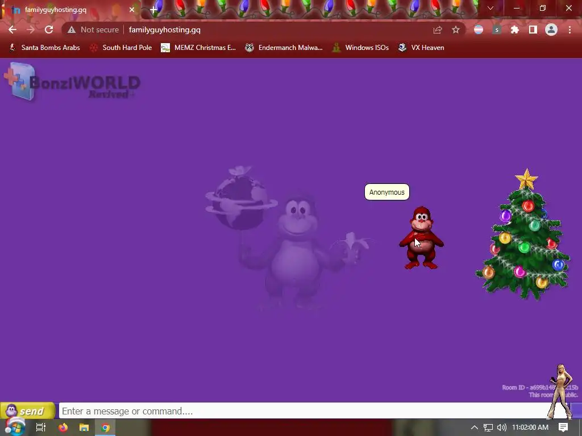Open the notification center
The height and width of the screenshot is (436, 582).
(x=563, y=427)
